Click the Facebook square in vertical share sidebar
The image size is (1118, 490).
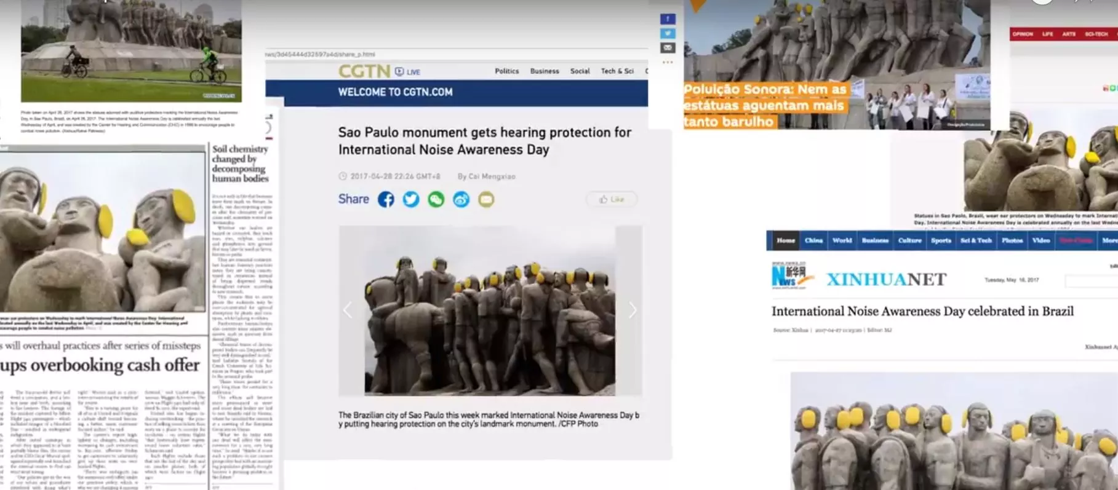click(x=668, y=19)
